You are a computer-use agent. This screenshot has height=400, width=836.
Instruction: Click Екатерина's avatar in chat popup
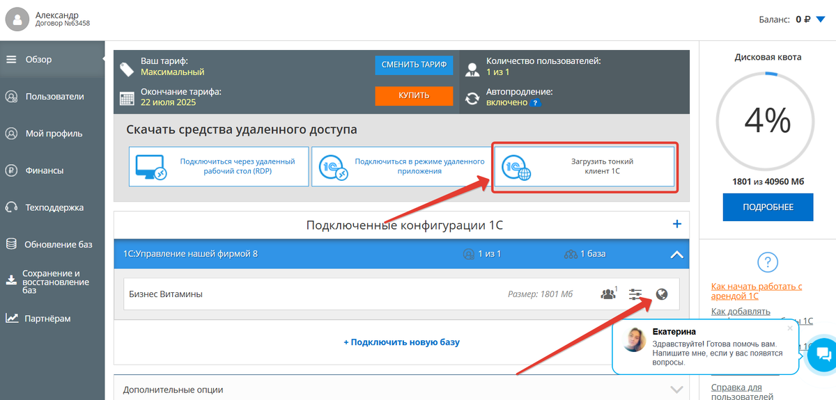pos(634,339)
